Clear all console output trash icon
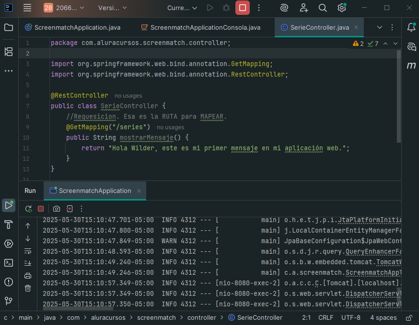Viewport: 419px width, 325px height. coord(28,288)
